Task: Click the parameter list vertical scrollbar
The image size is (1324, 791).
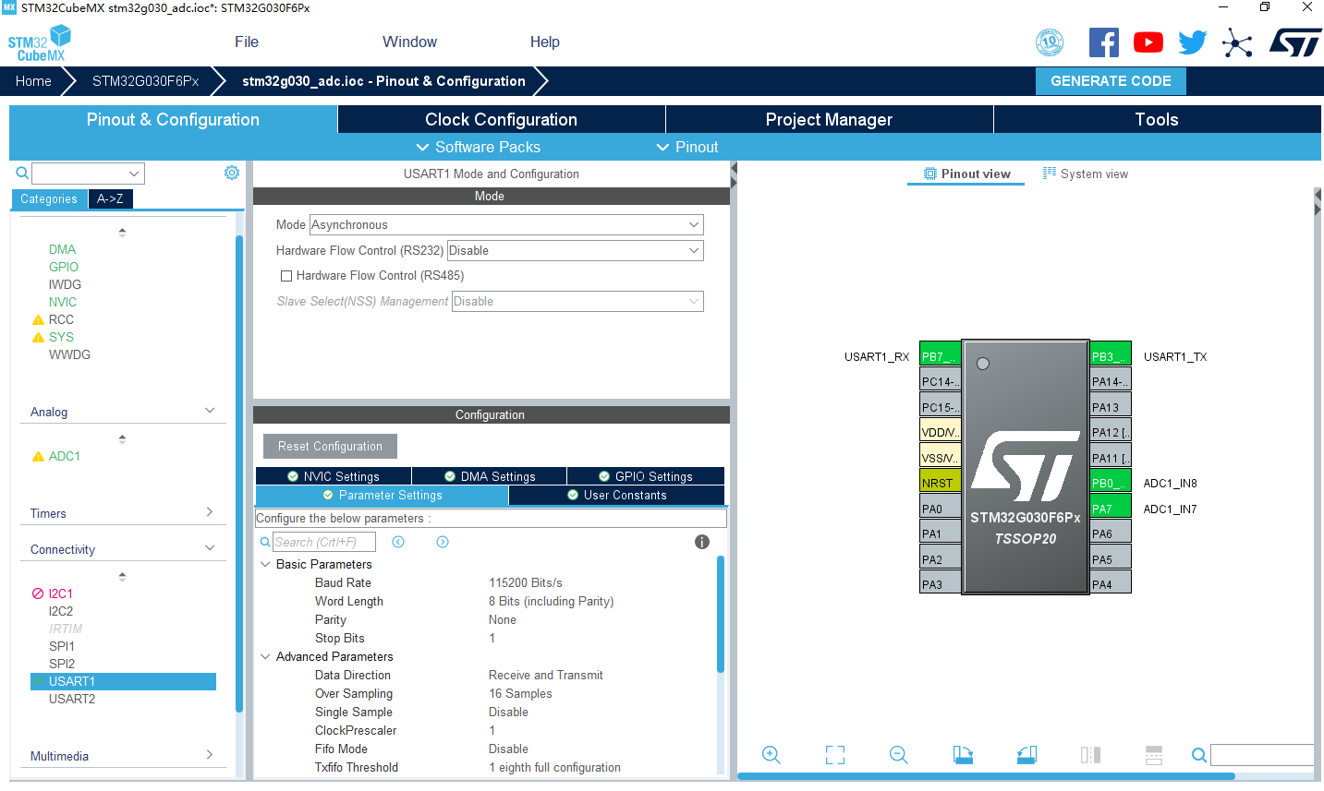Action: coord(721,614)
